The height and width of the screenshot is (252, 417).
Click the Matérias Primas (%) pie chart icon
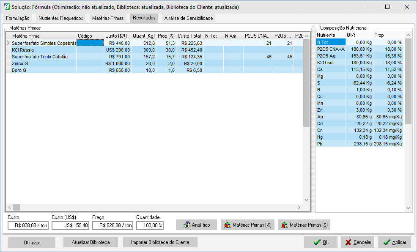228,225
